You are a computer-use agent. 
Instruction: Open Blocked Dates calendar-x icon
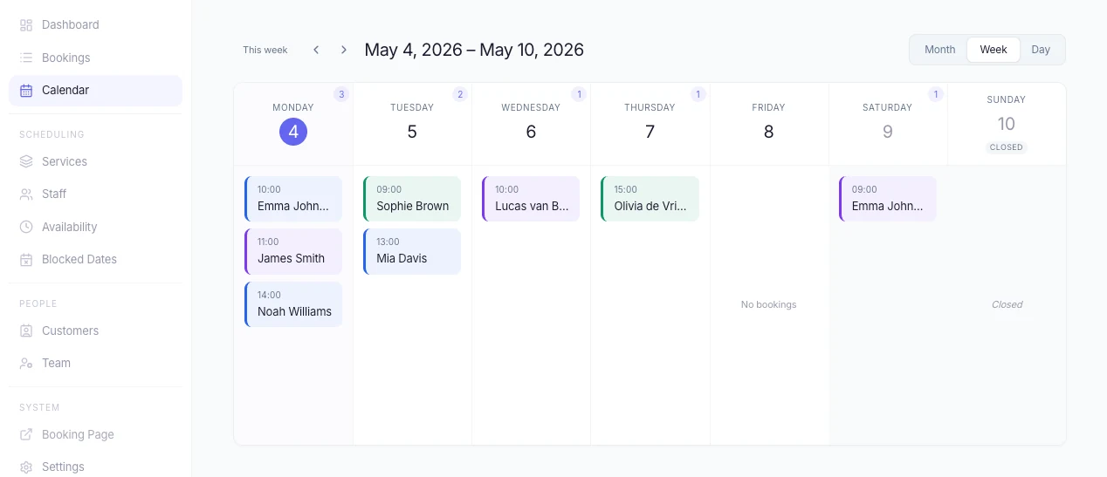point(26,259)
